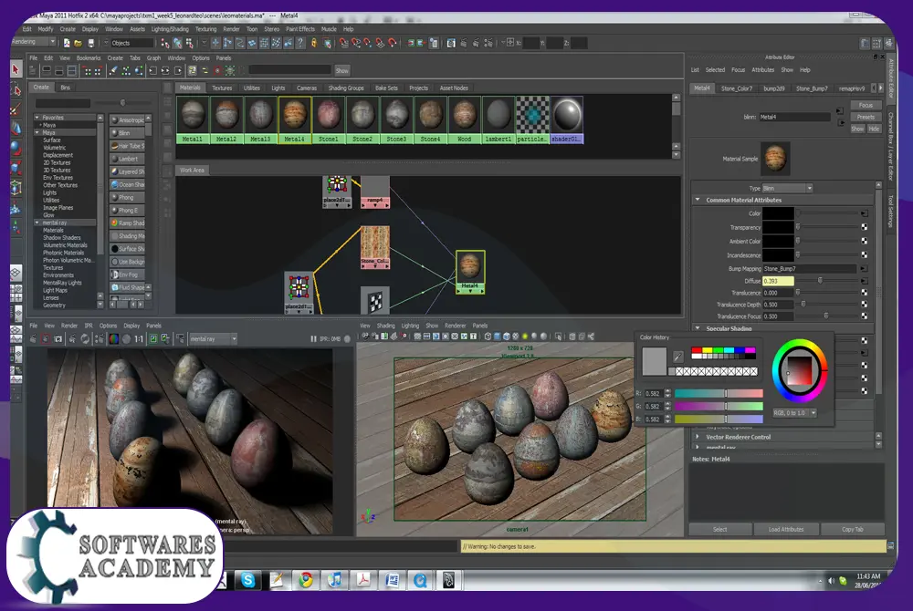Collapse Common Material Attributes section
The image size is (913, 611).
[x=698, y=200]
